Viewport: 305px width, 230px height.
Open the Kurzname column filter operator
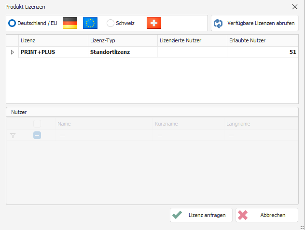click(160, 135)
